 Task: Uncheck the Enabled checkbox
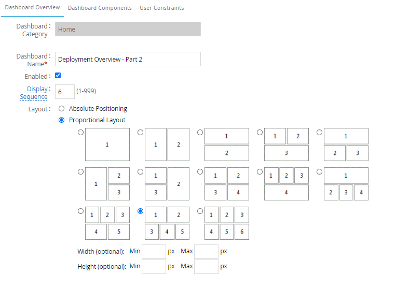[58, 76]
